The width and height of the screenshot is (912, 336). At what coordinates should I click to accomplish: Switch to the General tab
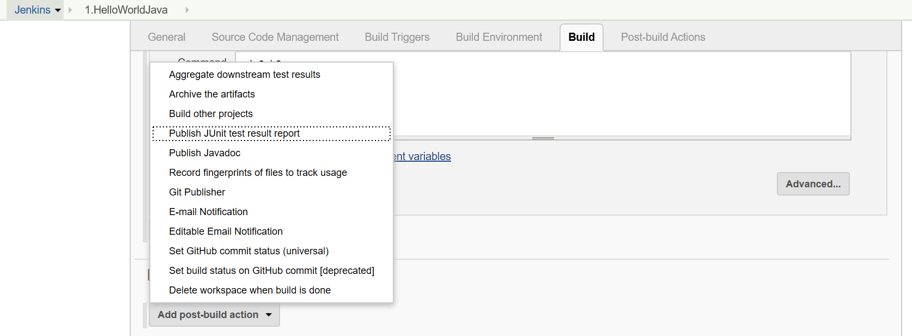[167, 37]
